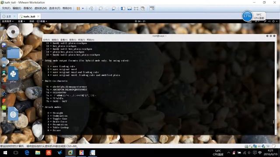Open terminal 搜索(S) menu
Viewport: 280px width, 157px height.
point(73,40)
